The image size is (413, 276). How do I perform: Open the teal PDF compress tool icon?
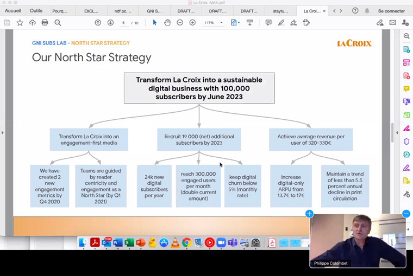tap(406, 155)
